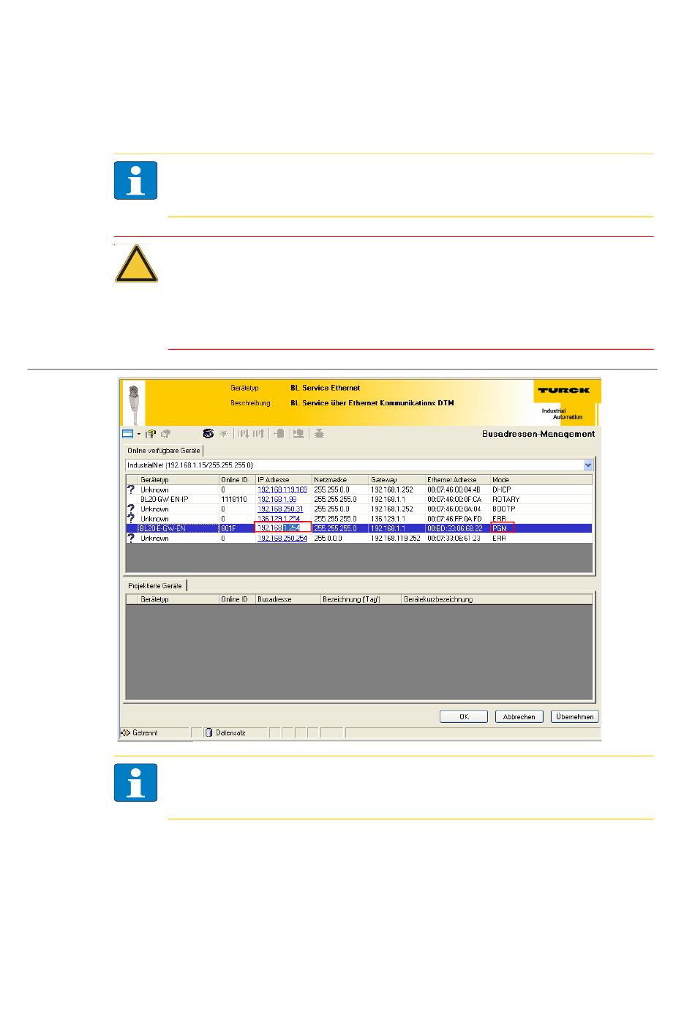Click question-mark icon of the 136.129.1.254 row

(131, 518)
